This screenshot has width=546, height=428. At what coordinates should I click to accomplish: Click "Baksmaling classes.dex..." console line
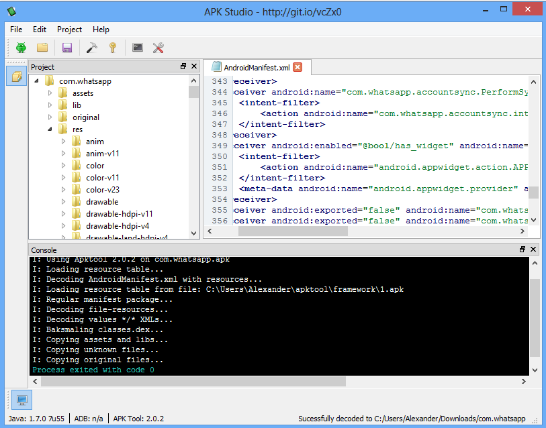[98, 329]
